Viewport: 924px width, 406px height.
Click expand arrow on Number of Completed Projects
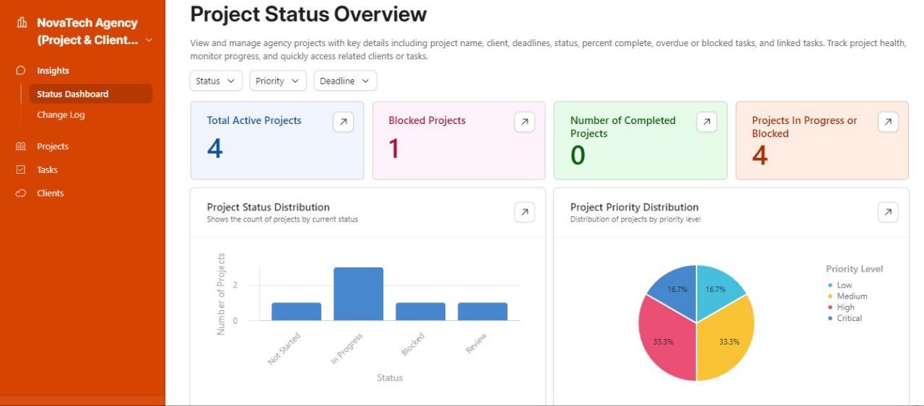[x=707, y=122]
